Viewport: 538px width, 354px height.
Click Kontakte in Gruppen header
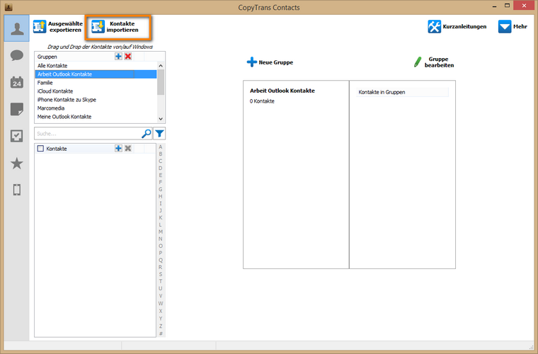point(402,92)
